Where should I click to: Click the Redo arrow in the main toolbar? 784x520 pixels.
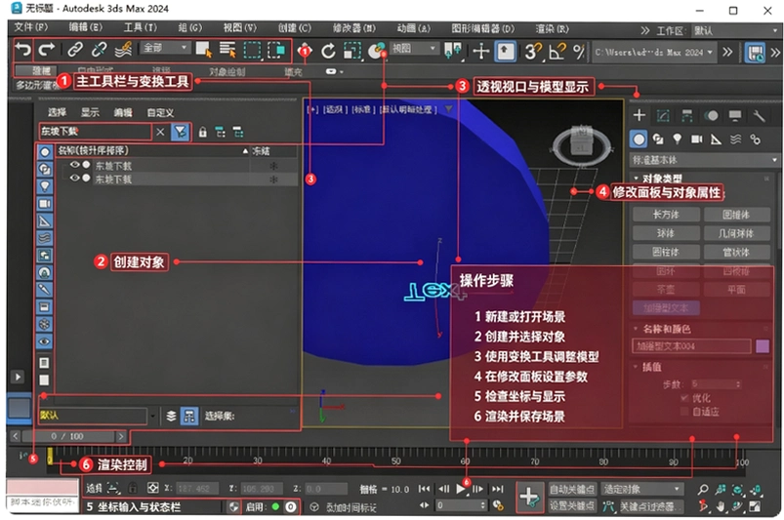(47, 50)
